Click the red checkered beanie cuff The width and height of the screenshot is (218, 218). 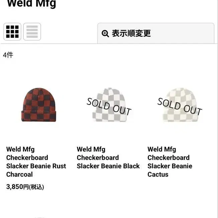(x=39, y=116)
